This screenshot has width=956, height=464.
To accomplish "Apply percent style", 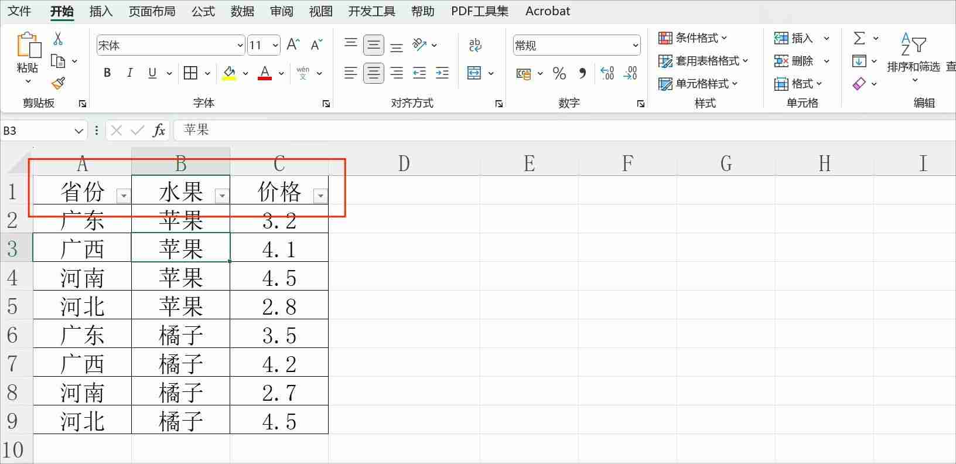I will tap(559, 73).
